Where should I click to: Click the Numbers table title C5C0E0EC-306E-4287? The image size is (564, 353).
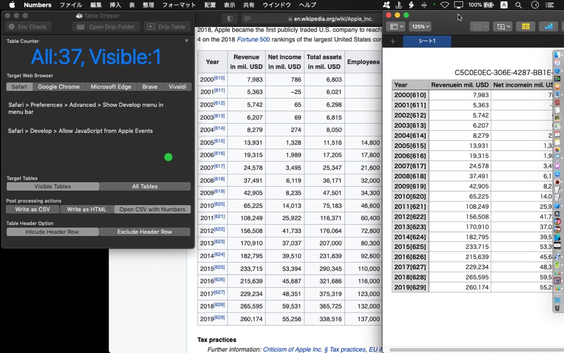click(503, 73)
